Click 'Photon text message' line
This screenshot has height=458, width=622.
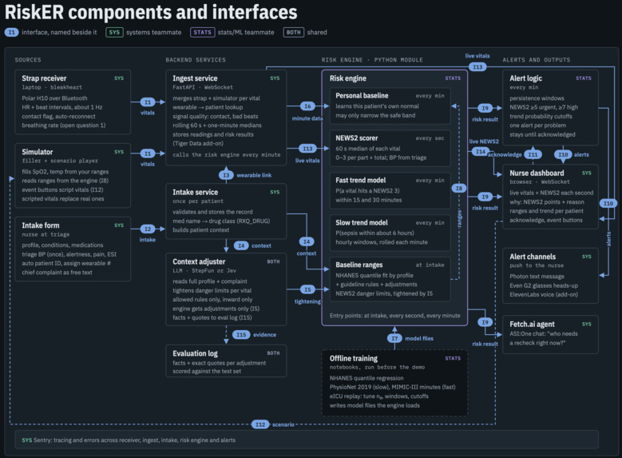click(537, 277)
